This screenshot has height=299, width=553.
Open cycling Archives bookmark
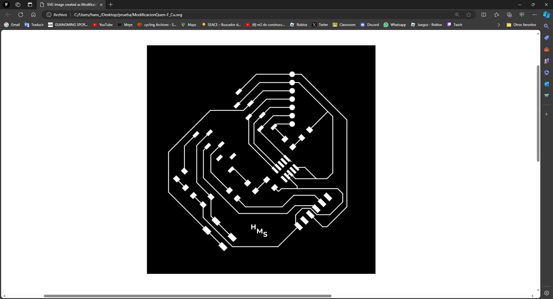click(x=157, y=25)
